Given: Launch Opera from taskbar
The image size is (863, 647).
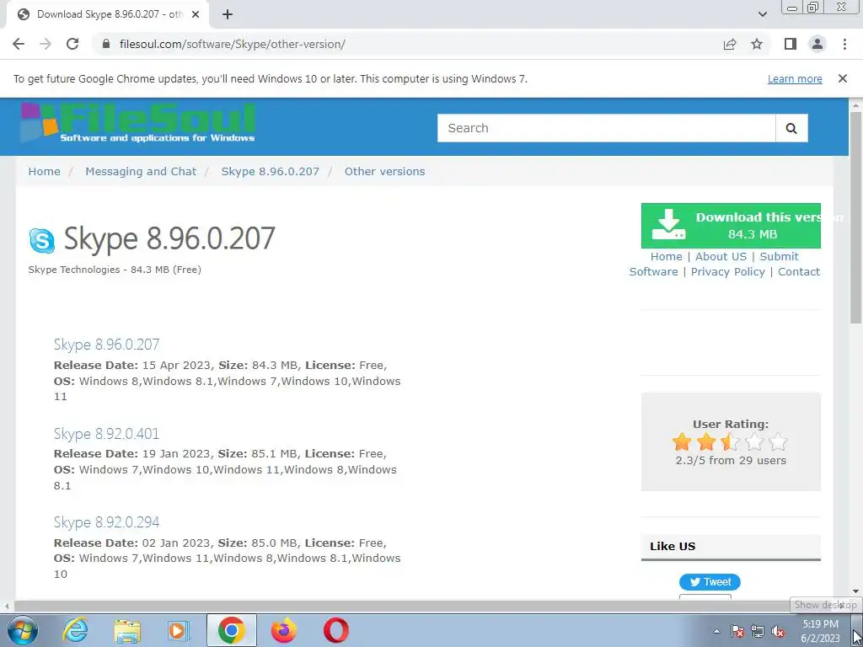Looking at the screenshot, I should pos(335,630).
